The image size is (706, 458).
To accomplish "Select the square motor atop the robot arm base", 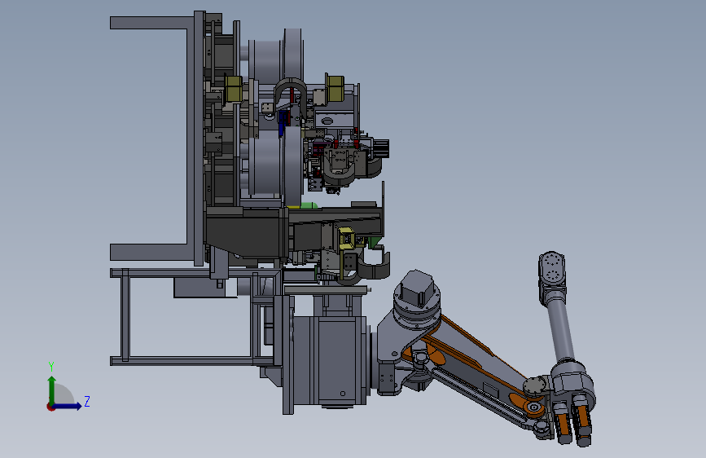I will click(x=418, y=287).
